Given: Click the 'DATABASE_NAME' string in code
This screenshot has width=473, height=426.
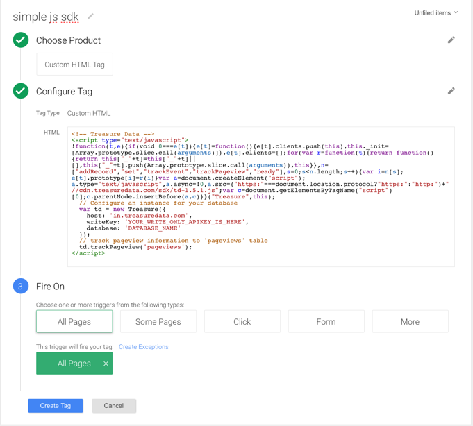Looking at the screenshot, I should click(153, 228).
